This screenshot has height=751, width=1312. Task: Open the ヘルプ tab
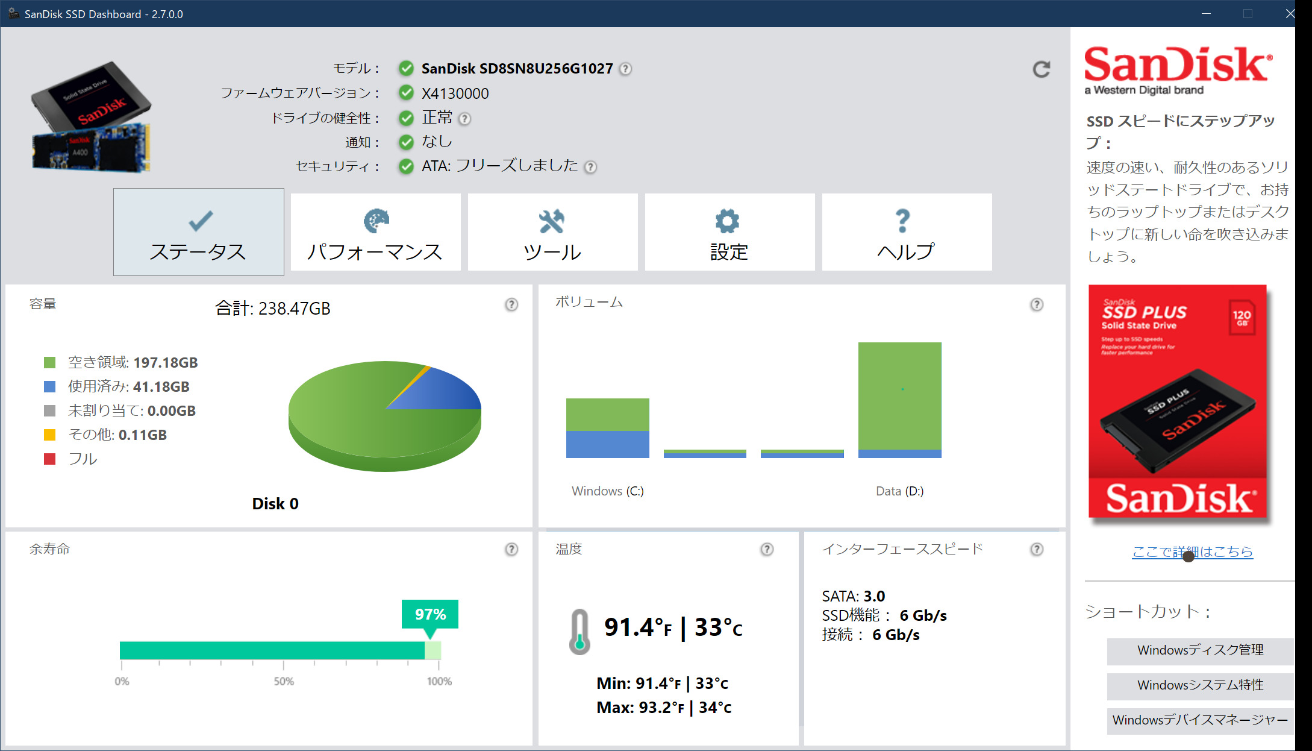[907, 232]
